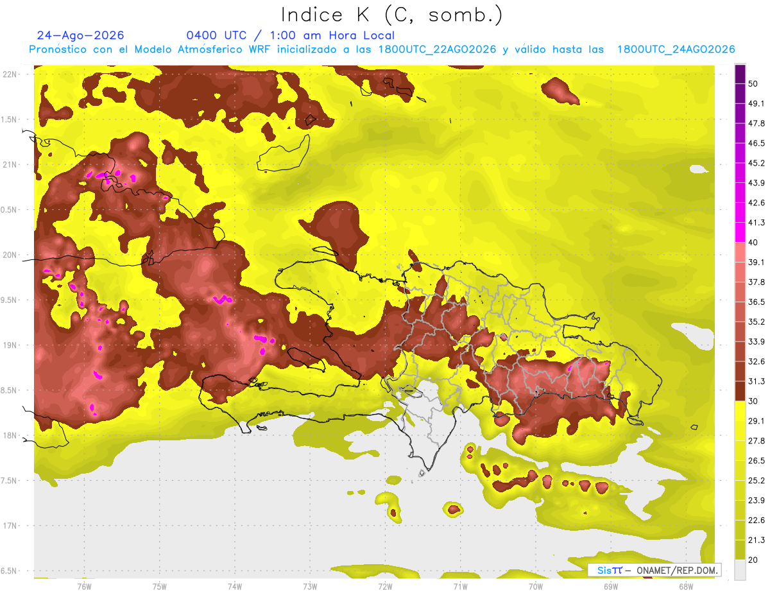Click the 75W longitude axis label
This screenshot has height=595, width=770.
click(x=160, y=586)
